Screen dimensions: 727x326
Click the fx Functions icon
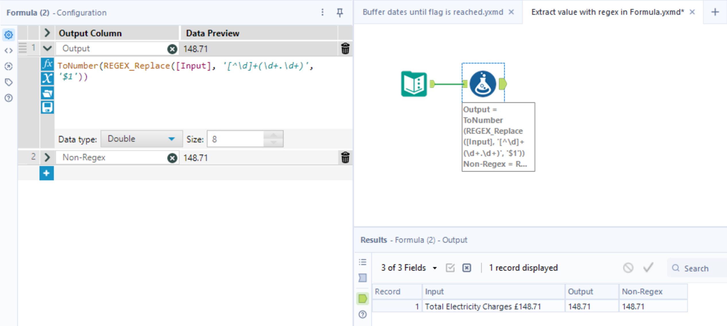(x=47, y=64)
